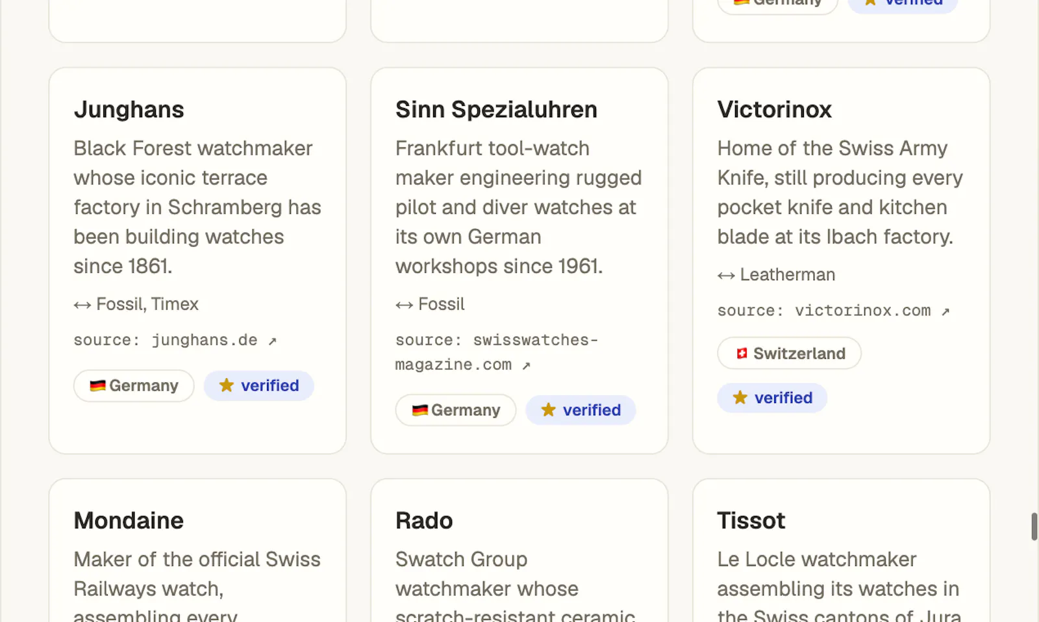Screen dimensions: 1039x622
Task: Click the German flag icon on Junghans card
Action: click(x=98, y=386)
